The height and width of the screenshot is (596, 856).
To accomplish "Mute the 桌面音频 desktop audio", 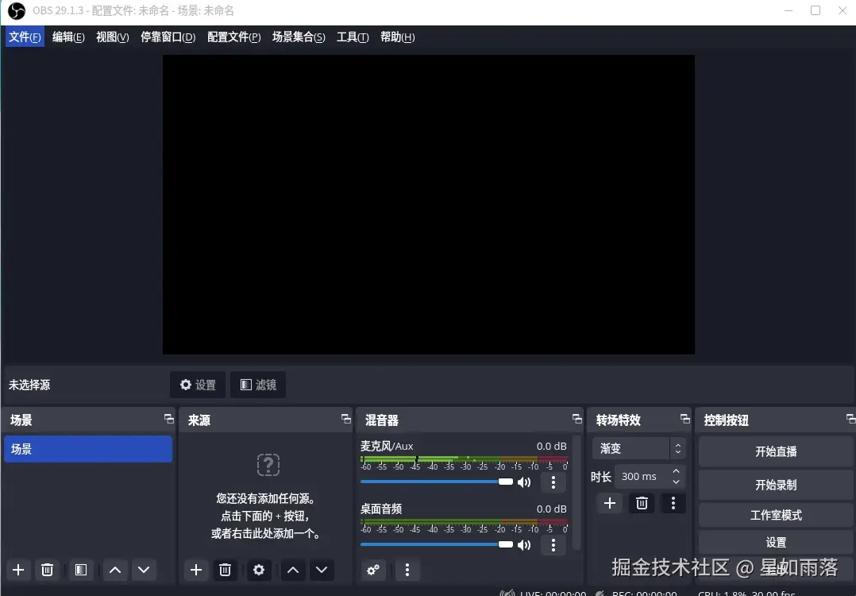I will (x=524, y=544).
